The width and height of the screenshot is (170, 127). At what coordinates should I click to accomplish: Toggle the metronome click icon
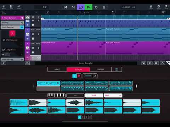pos(104,7)
